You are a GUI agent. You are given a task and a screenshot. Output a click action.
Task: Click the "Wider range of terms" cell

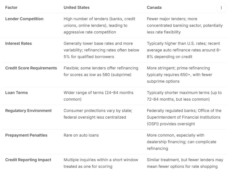point(98,96)
